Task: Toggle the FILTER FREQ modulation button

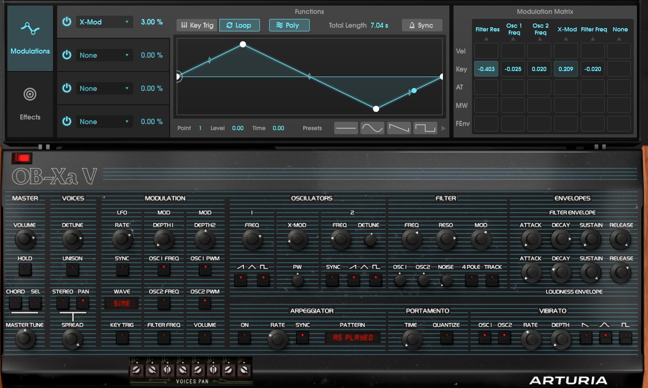Action: (x=164, y=338)
